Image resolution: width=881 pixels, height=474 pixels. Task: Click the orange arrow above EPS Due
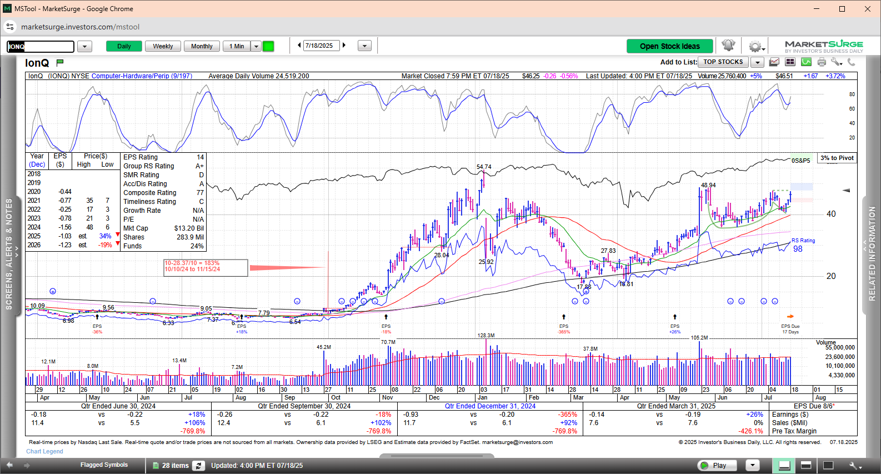click(790, 317)
